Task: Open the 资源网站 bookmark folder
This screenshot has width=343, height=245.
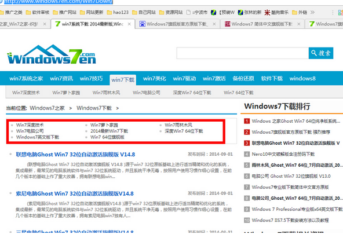Action: 171,12
